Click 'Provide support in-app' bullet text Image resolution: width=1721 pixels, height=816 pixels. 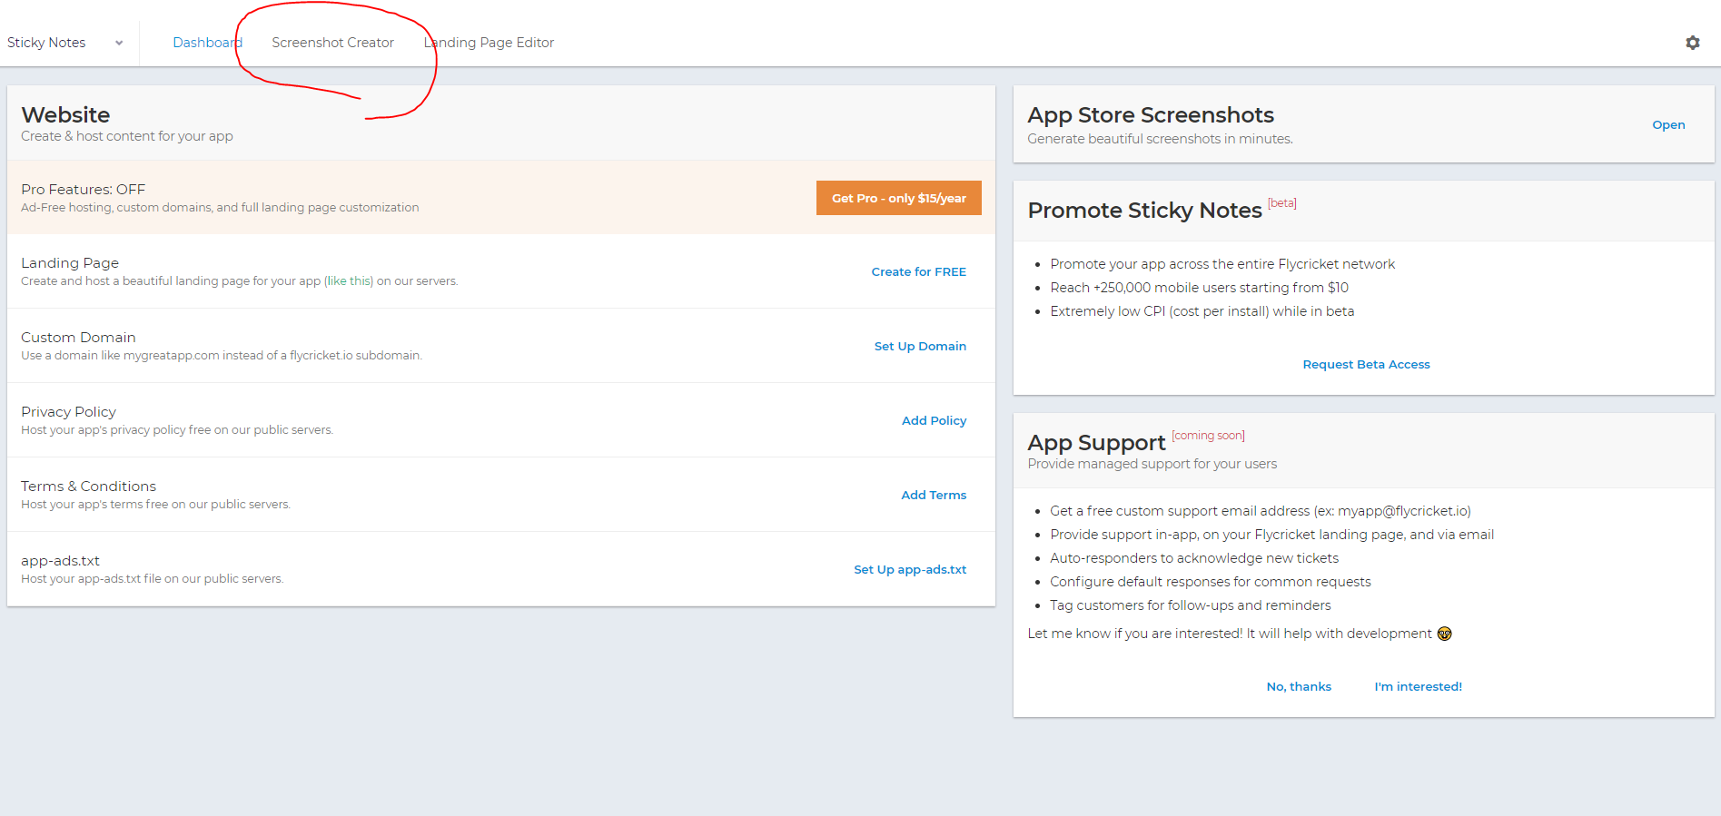[1271, 535]
